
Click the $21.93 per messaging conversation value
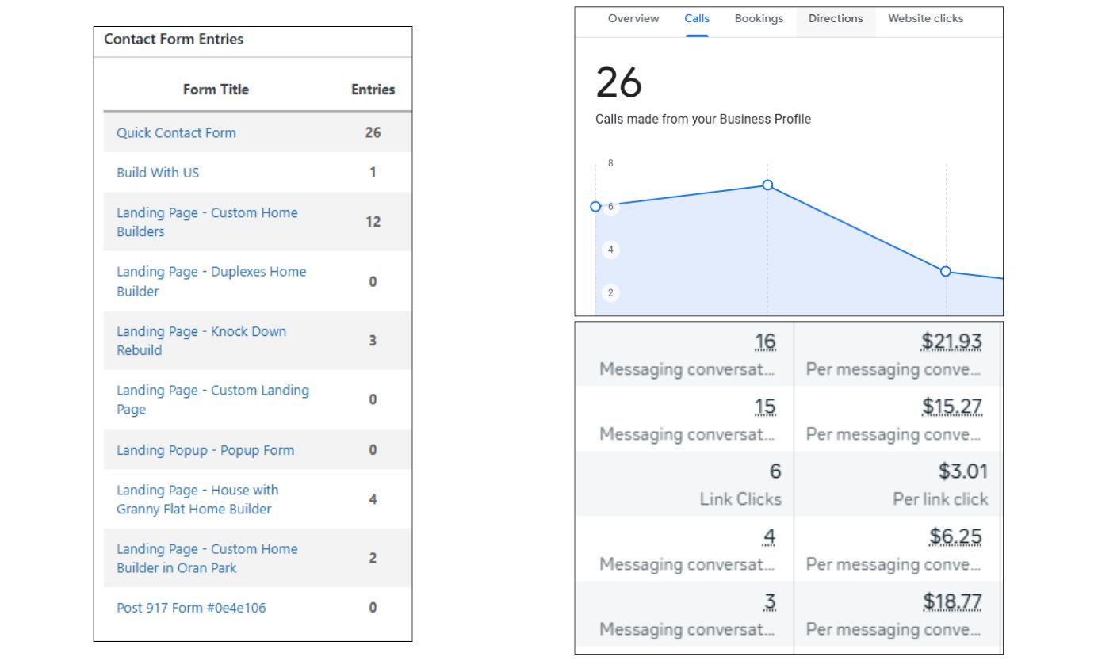click(951, 342)
